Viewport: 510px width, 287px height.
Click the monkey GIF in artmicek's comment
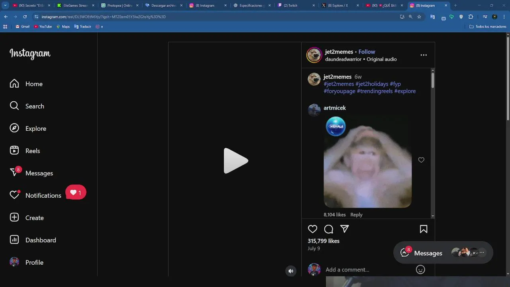point(367,161)
